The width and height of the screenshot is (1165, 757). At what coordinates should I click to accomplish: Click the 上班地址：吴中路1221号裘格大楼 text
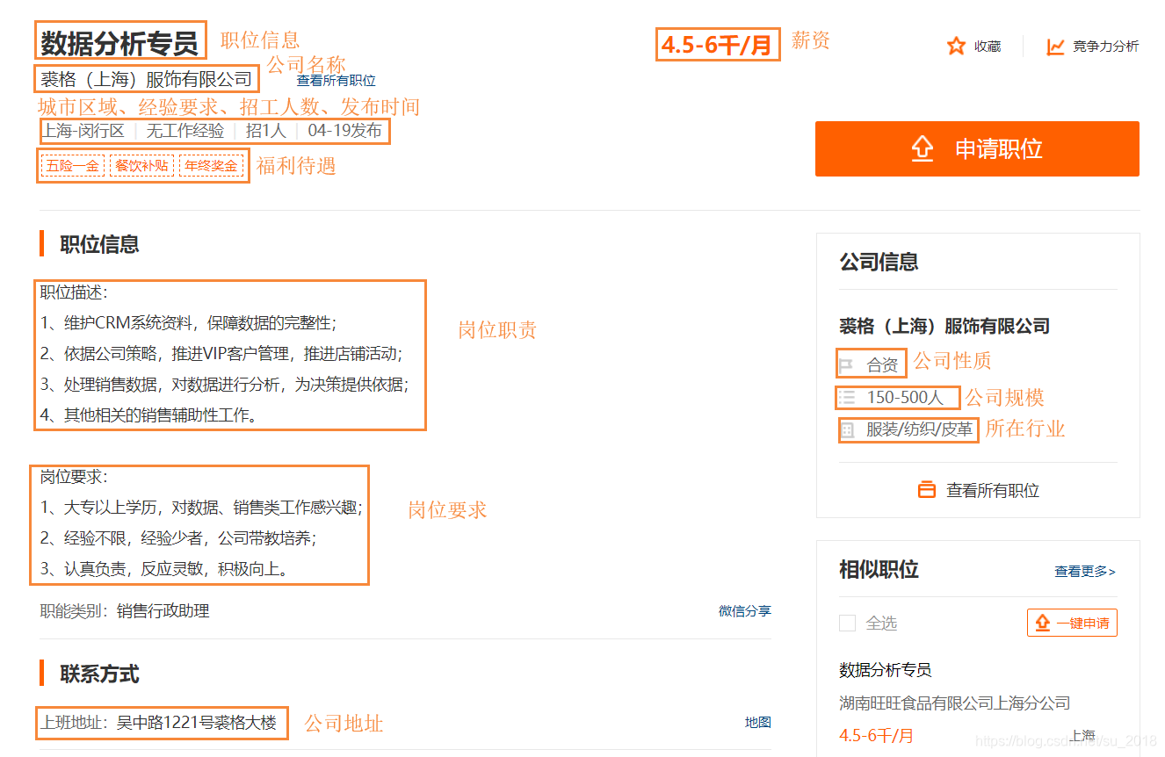point(159,723)
